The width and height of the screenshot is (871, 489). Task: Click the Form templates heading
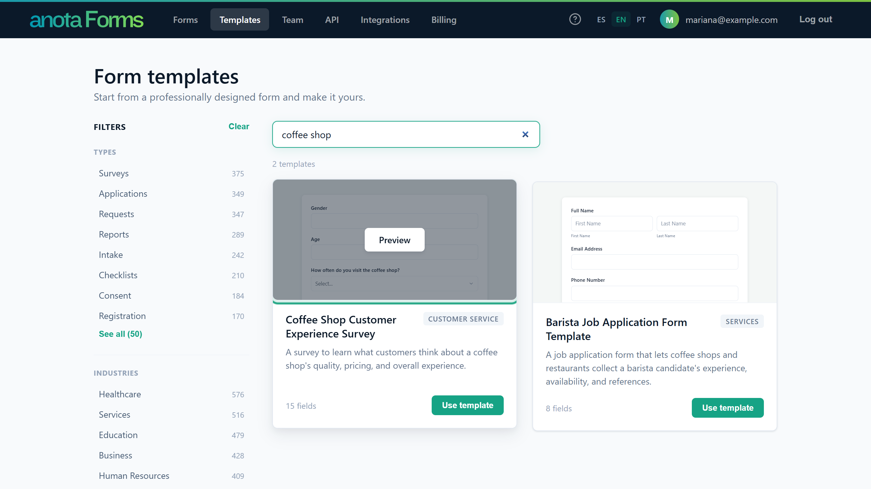point(166,76)
